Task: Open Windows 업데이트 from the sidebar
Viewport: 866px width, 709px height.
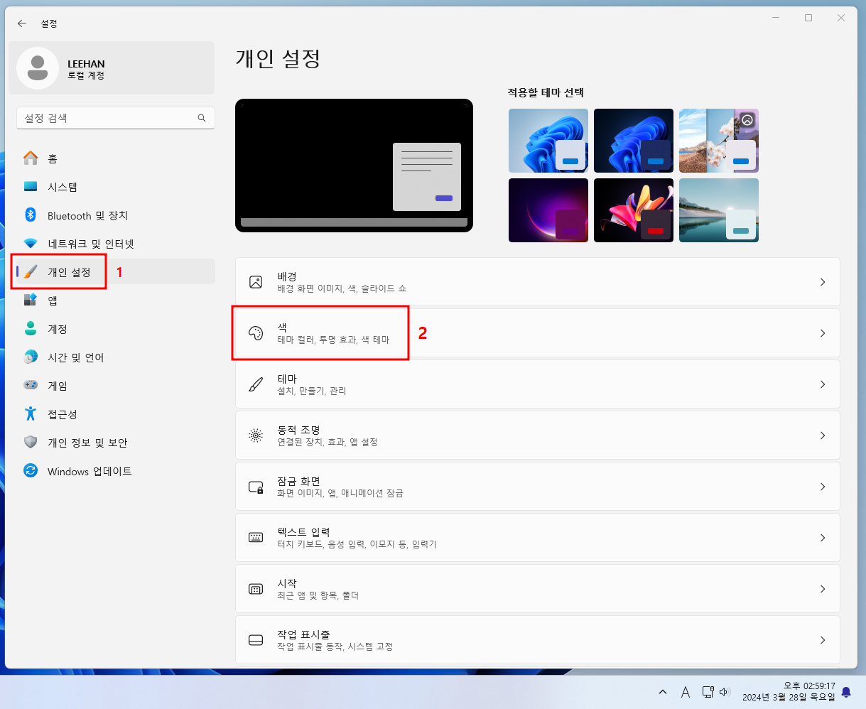Action: click(x=31, y=471)
